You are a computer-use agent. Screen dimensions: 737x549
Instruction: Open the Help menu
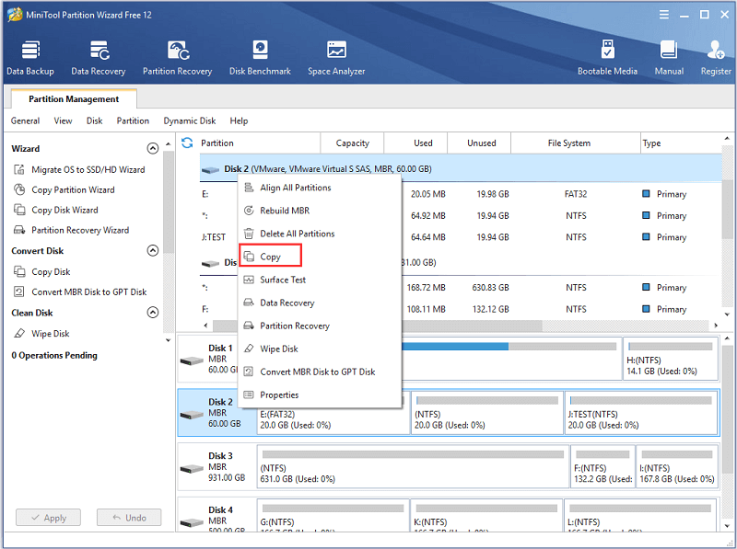pyautogui.click(x=239, y=120)
